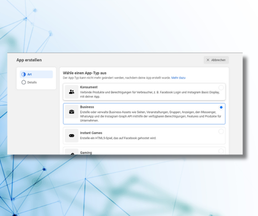The height and width of the screenshot is (216, 258).
Task: Click the Konsument people icon
Action: (x=72, y=92)
